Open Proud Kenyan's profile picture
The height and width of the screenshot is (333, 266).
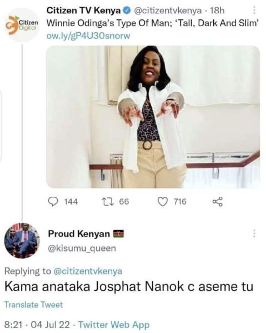click(22, 241)
